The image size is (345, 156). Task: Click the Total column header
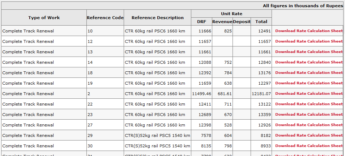click(x=261, y=22)
